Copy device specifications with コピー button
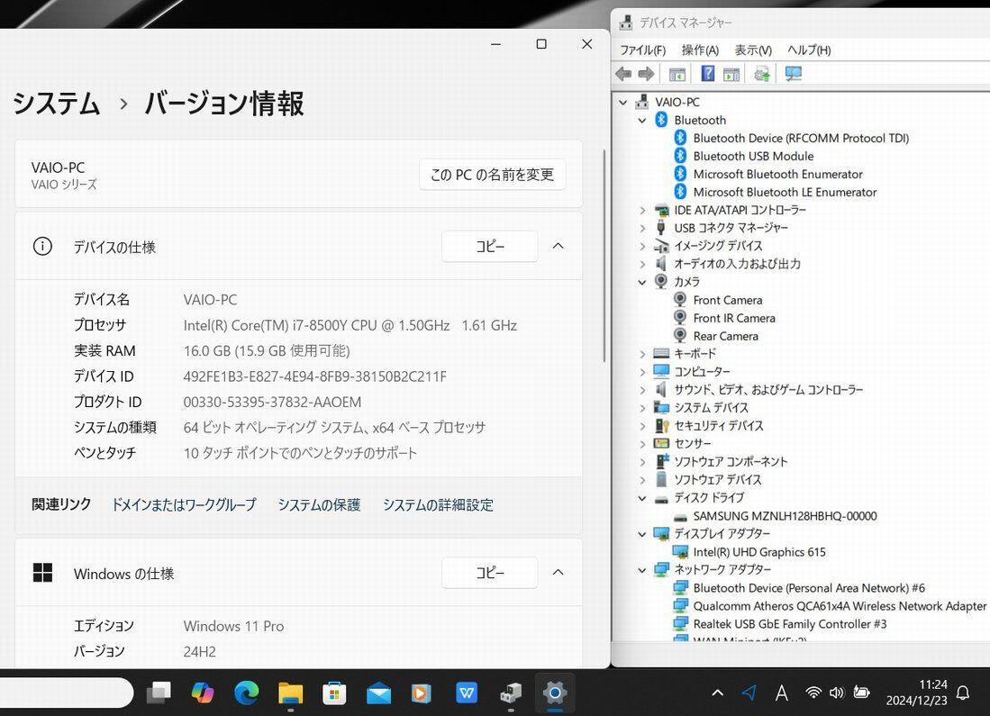The width and height of the screenshot is (990, 716). point(490,246)
